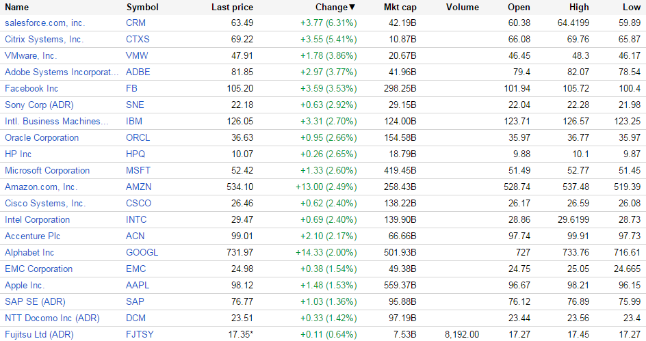Click the Volume column header
The image size is (646, 341).
click(462, 8)
